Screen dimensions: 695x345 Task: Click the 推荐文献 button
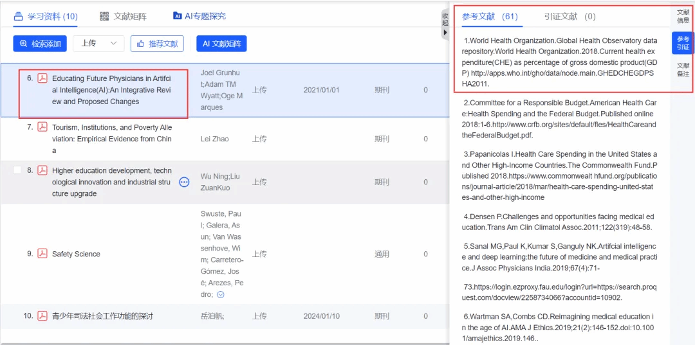click(x=157, y=44)
